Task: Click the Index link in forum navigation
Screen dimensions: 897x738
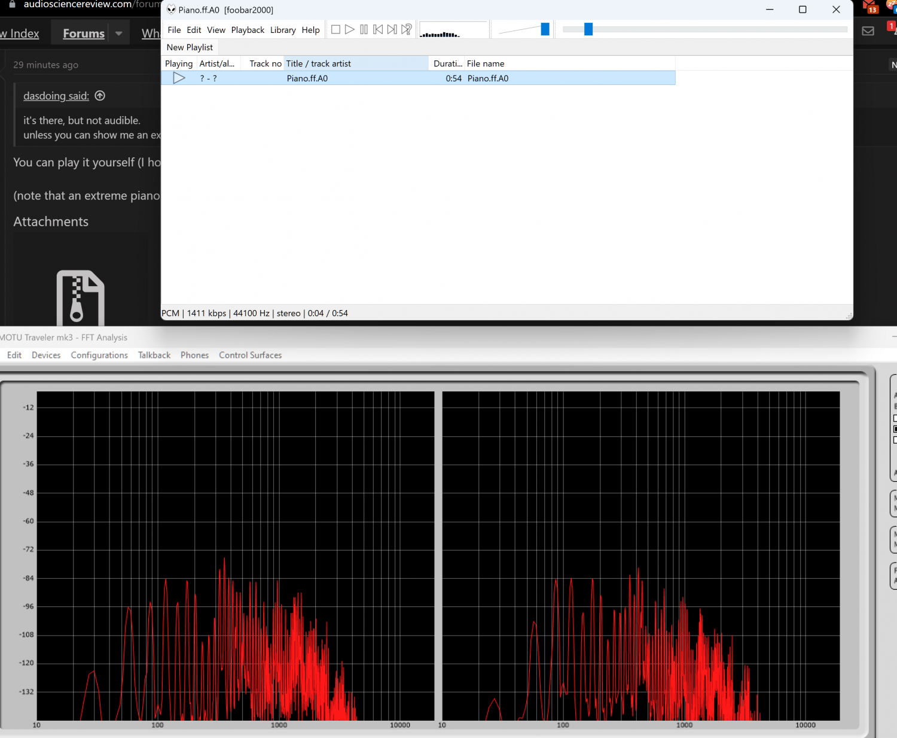Action: pyautogui.click(x=20, y=34)
